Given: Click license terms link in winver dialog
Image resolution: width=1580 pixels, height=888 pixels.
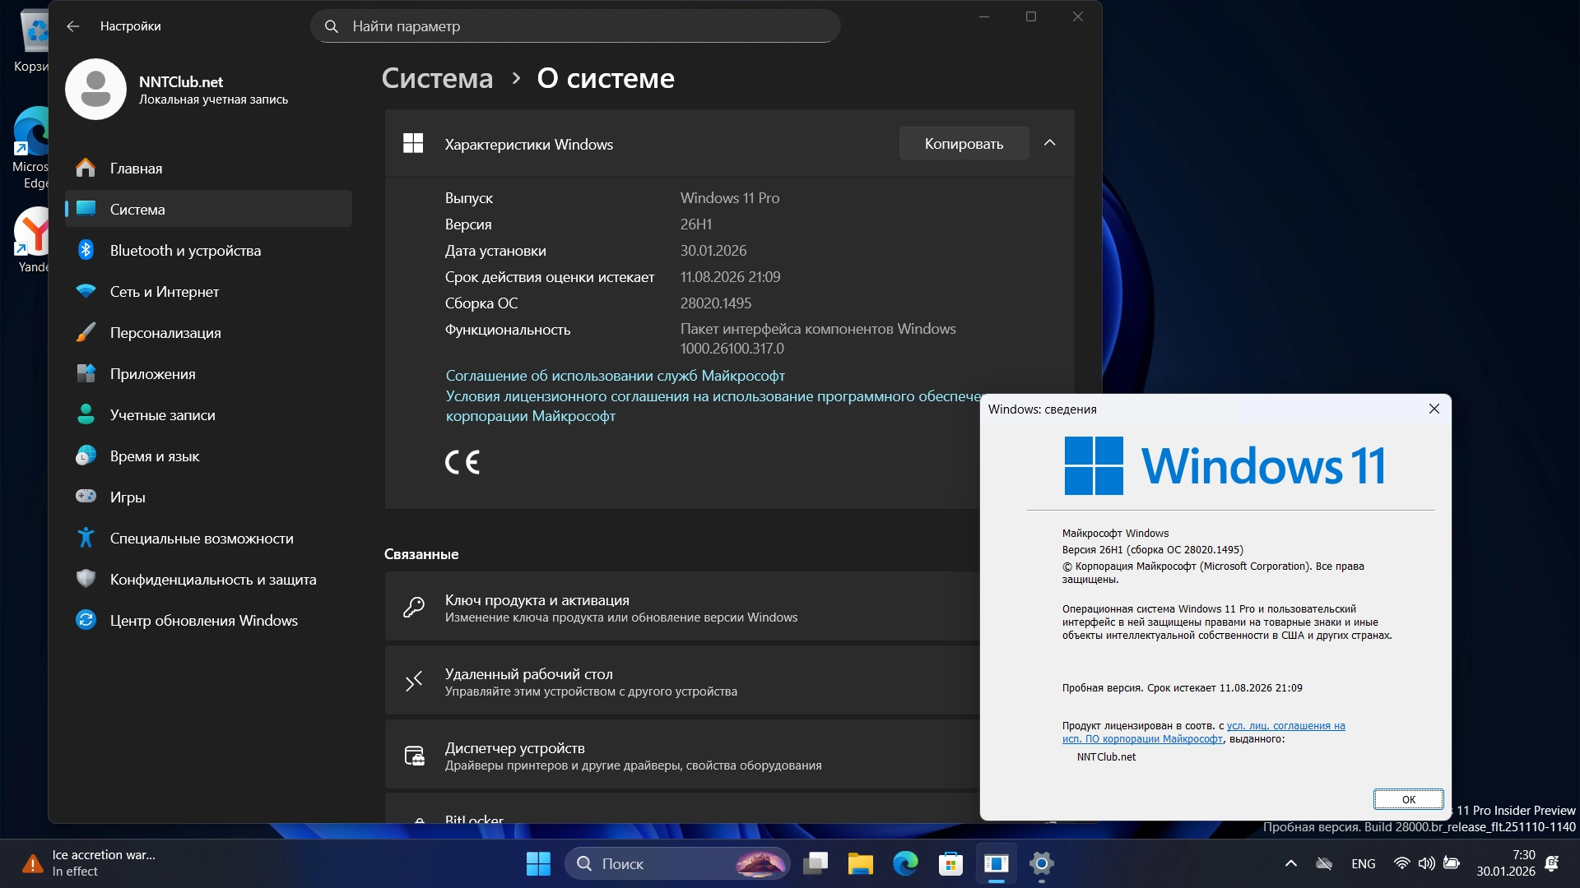Looking at the screenshot, I should [x=1285, y=726].
